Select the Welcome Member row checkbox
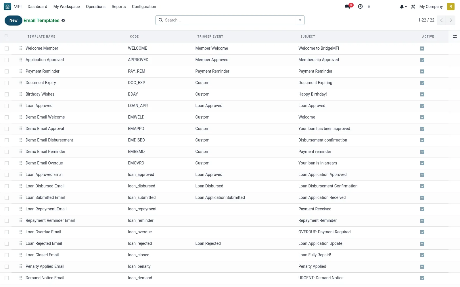The height and width of the screenshot is (287, 460). pos(7,49)
